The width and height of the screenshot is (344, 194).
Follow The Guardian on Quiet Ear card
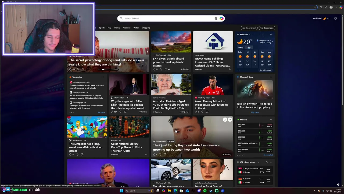[x=171, y=141]
